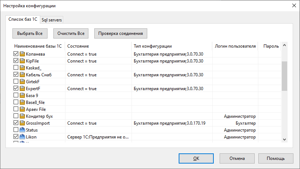The image size is (300, 169).
Task: Click the folder icon beside KipFile
Action: 22,61
